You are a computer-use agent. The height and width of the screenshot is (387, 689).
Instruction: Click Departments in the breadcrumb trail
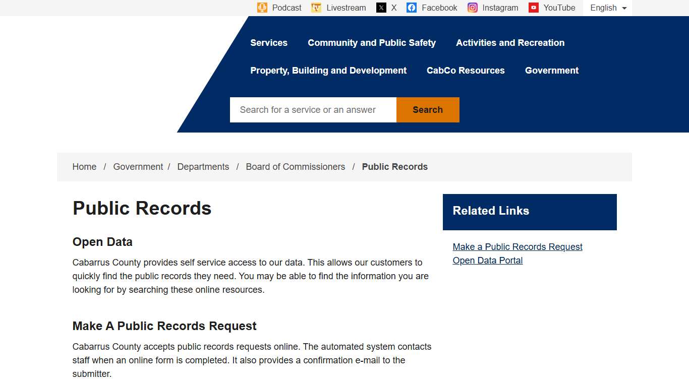[x=203, y=166]
